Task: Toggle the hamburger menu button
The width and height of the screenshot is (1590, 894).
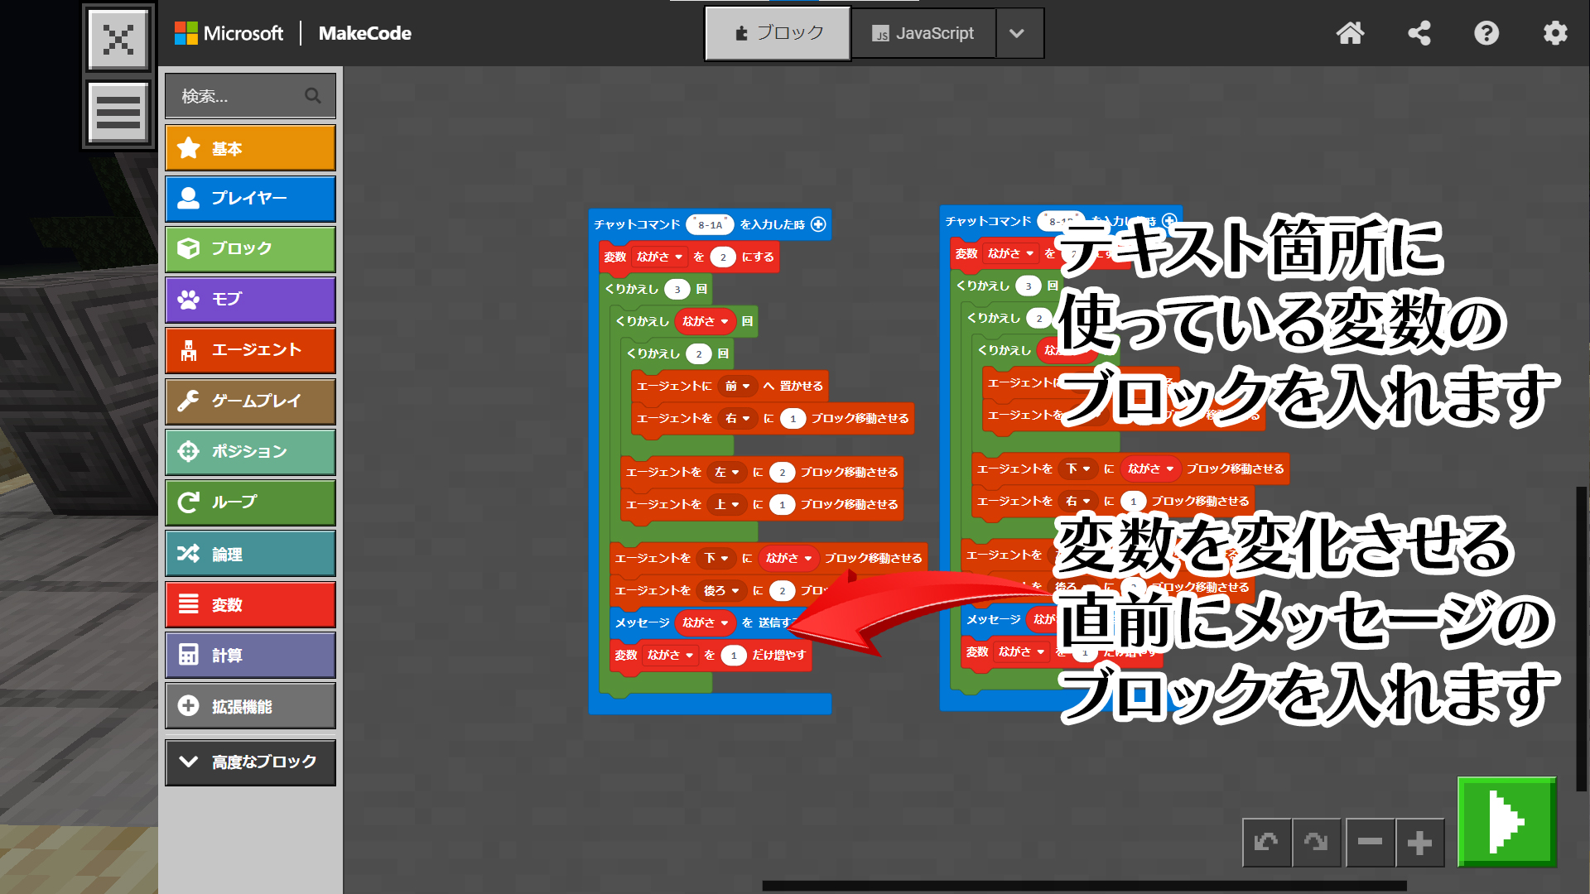Action: pos(118,113)
